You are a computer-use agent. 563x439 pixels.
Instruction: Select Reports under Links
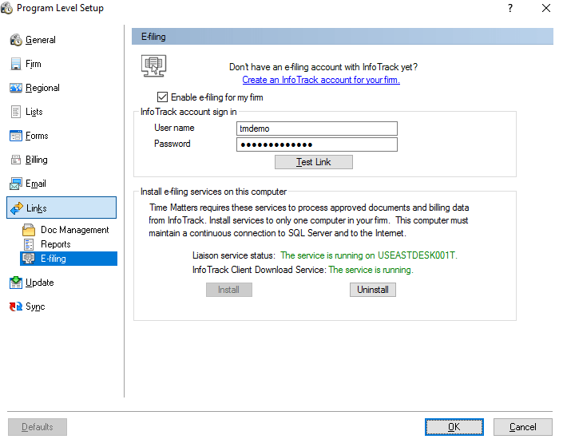[56, 244]
